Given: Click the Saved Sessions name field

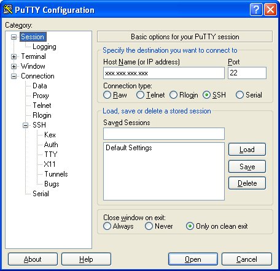Looking at the screenshot, I should [x=164, y=134].
